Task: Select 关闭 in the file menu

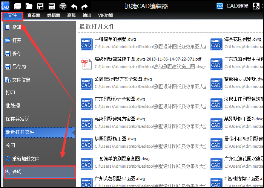Action: 39,145
